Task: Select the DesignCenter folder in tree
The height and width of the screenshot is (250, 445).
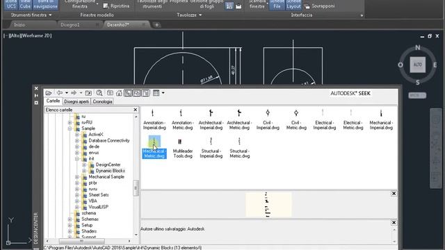Action: [108, 165]
